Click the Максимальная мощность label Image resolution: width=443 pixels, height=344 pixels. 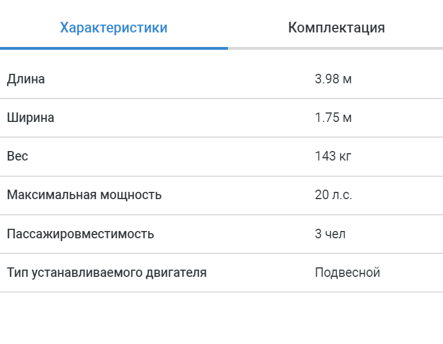click(84, 195)
